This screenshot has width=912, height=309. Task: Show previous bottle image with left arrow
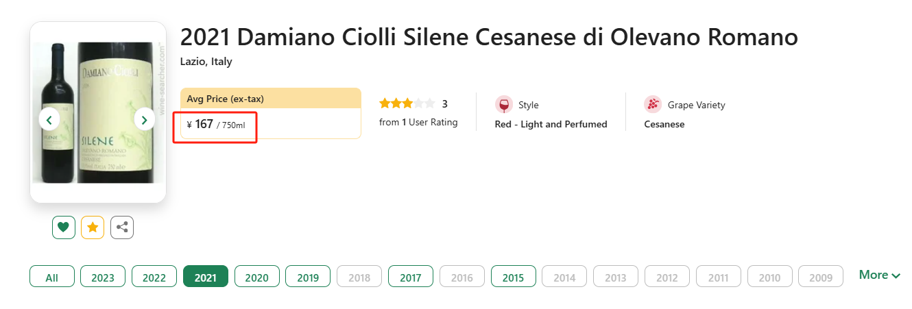click(49, 120)
